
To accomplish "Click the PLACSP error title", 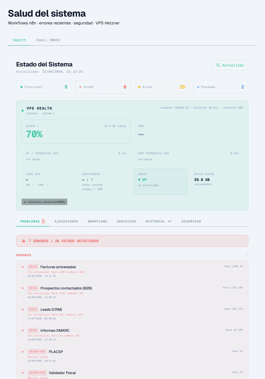I will pyautogui.click(x=56, y=352).
